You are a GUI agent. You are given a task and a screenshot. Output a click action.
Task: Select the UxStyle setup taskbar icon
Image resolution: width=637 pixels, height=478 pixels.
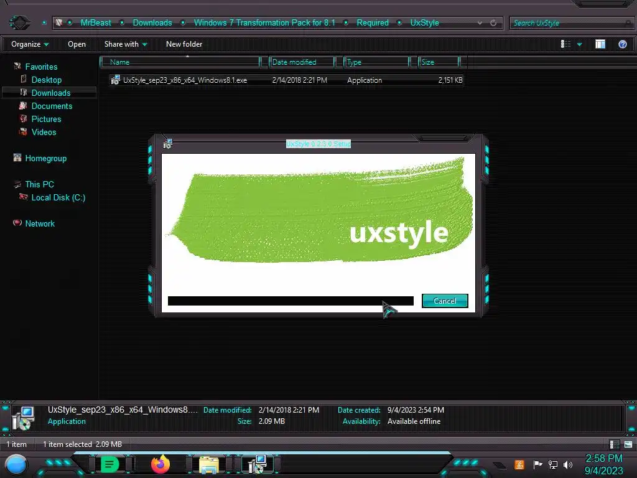pos(258,464)
